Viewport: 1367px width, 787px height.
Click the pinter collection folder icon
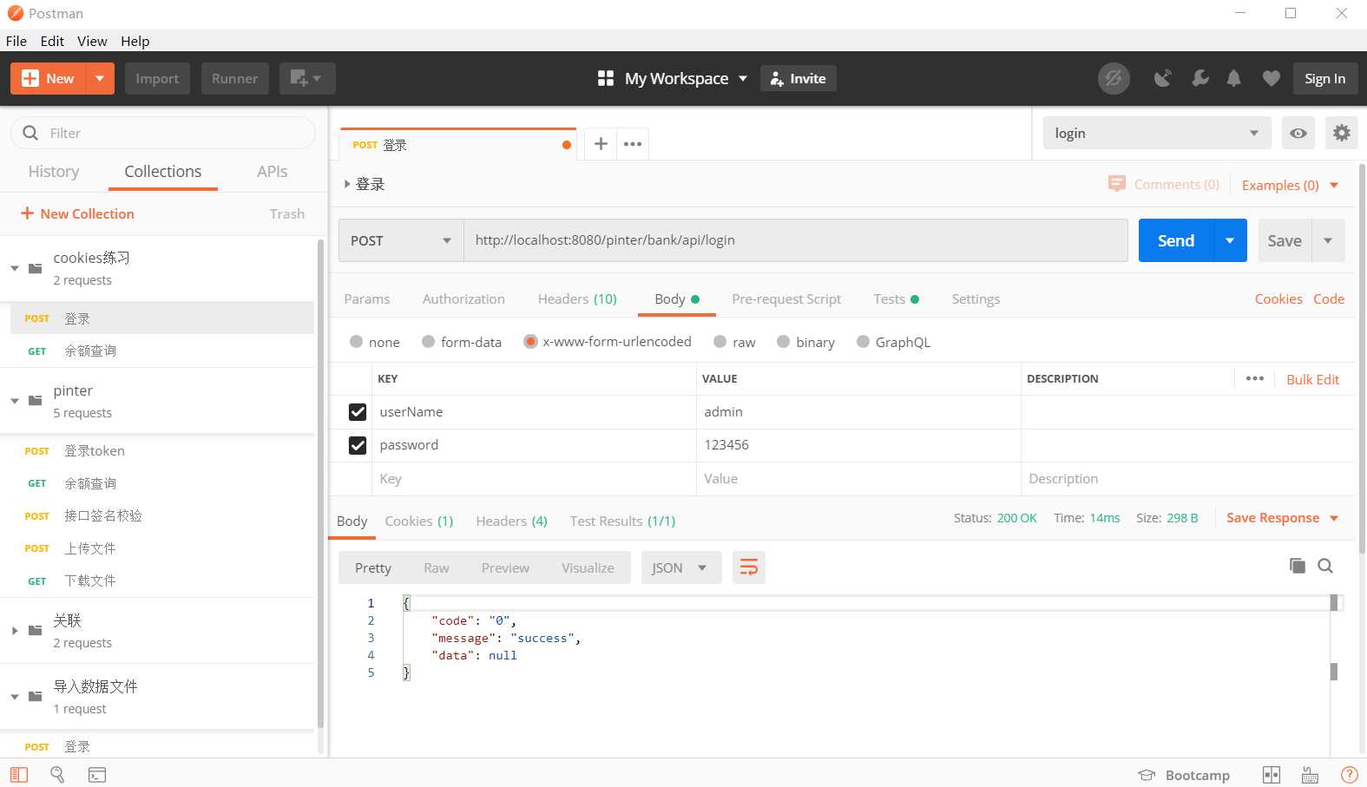coord(36,401)
